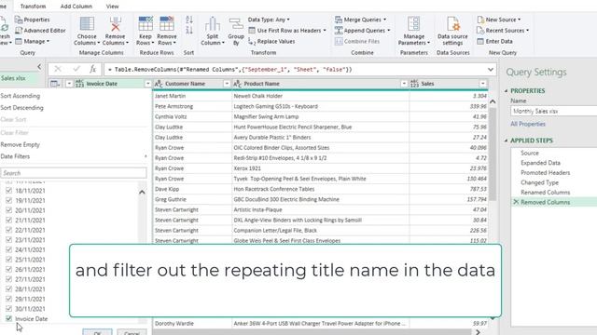Click the filter Search input box
597x335 pixels.
pyautogui.click(x=74, y=173)
